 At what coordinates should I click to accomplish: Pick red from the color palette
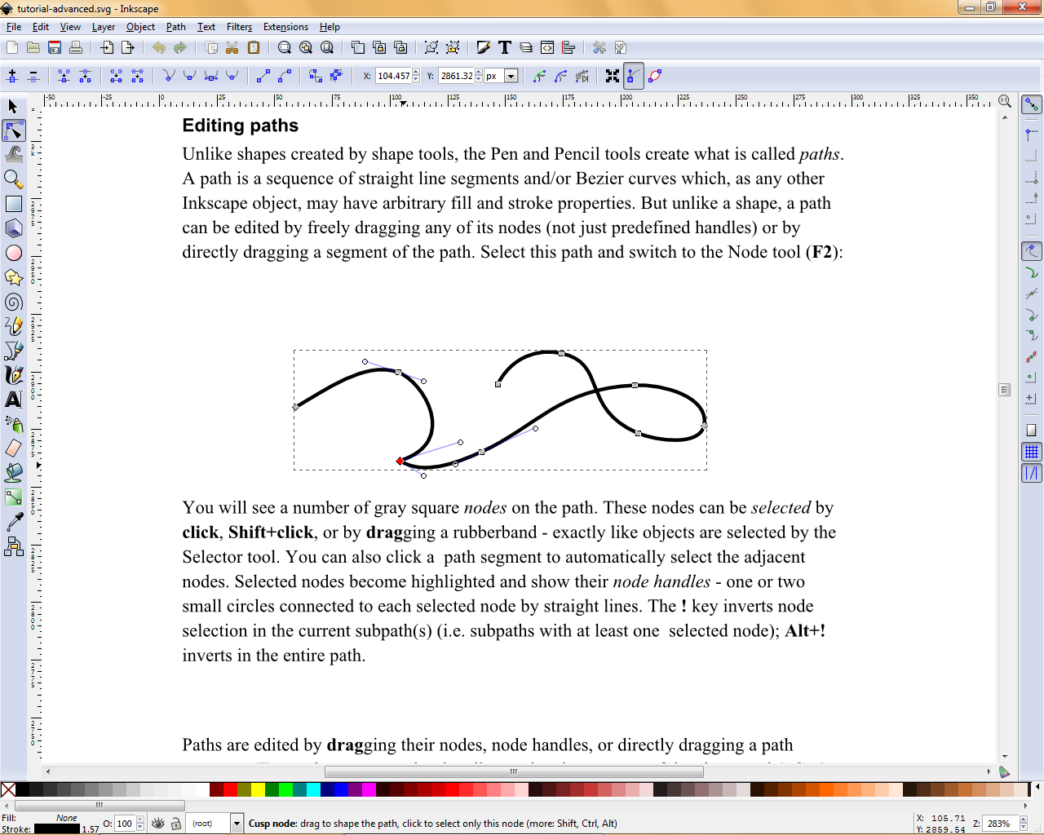coord(231,789)
